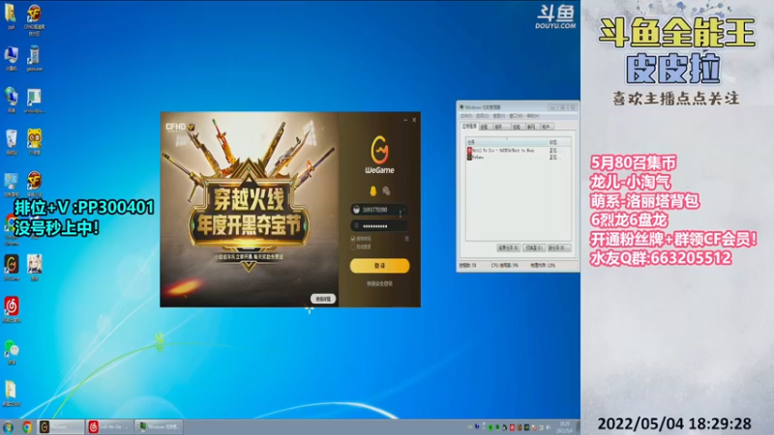This screenshot has height=435, width=774.
Task: Open Task Manager 窗口(W) menu
Action: tap(516, 116)
